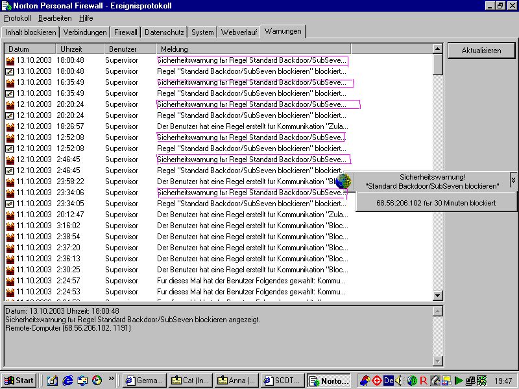This screenshot has height=389, width=519.
Task: Click the 68.56.206.102 30 Minuten blockiert message
Action: pos(436,203)
